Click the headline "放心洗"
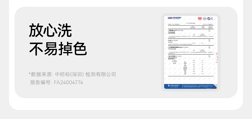This screenshot has width=252, height=119. 50,31
